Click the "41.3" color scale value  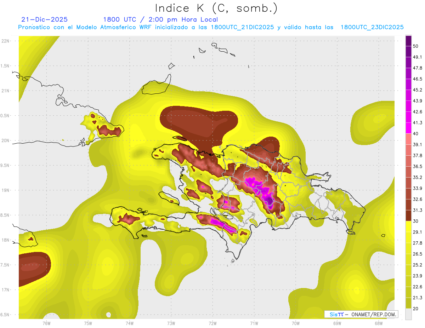click(x=417, y=123)
